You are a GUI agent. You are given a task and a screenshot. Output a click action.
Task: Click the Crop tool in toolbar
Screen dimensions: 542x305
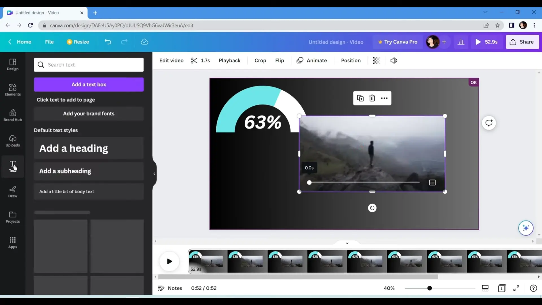(260, 60)
